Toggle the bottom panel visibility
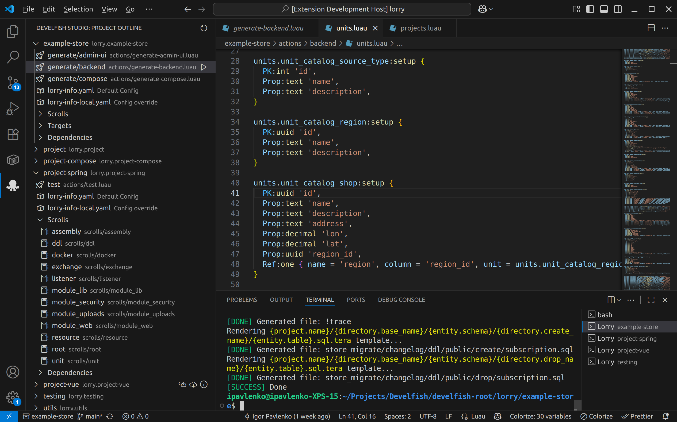677x422 pixels. (x=604, y=9)
